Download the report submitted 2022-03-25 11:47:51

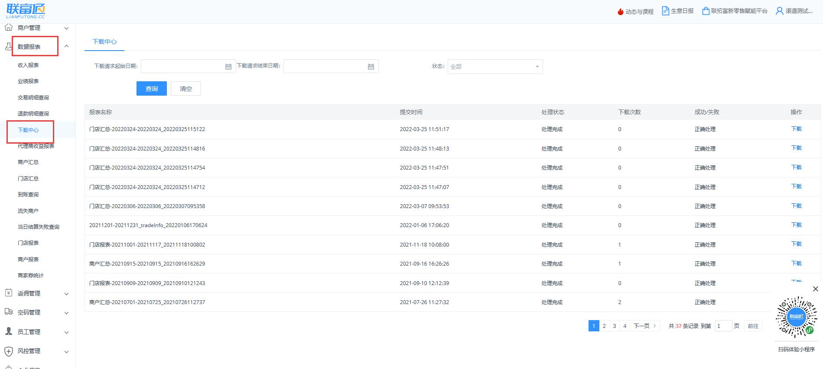[797, 167]
